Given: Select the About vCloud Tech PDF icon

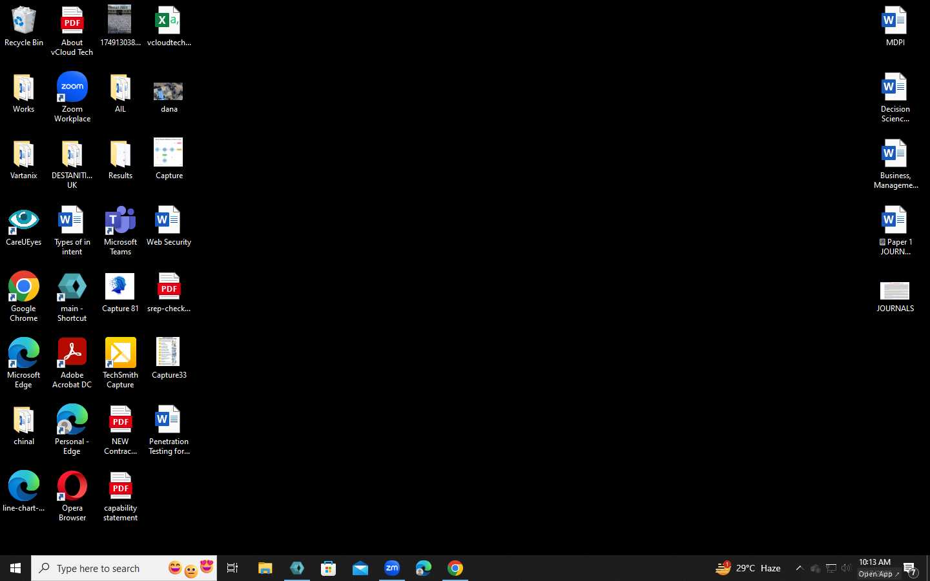Looking at the screenshot, I should 72,30.
